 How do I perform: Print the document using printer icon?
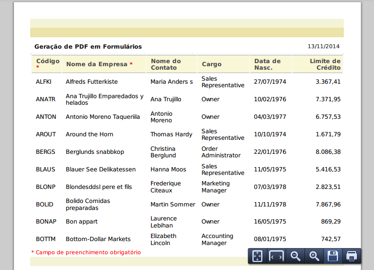[x=352, y=256]
